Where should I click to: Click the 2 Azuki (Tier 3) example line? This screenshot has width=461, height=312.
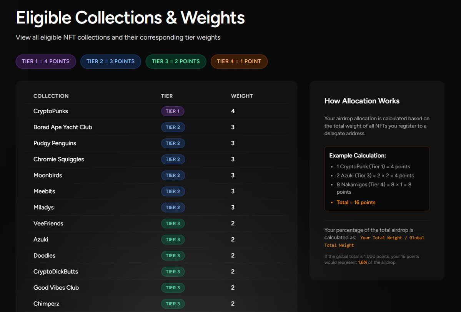375,176
